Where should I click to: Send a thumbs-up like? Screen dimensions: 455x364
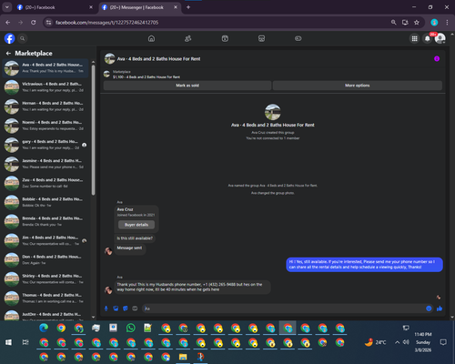pyautogui.click(x=440, y=308)
